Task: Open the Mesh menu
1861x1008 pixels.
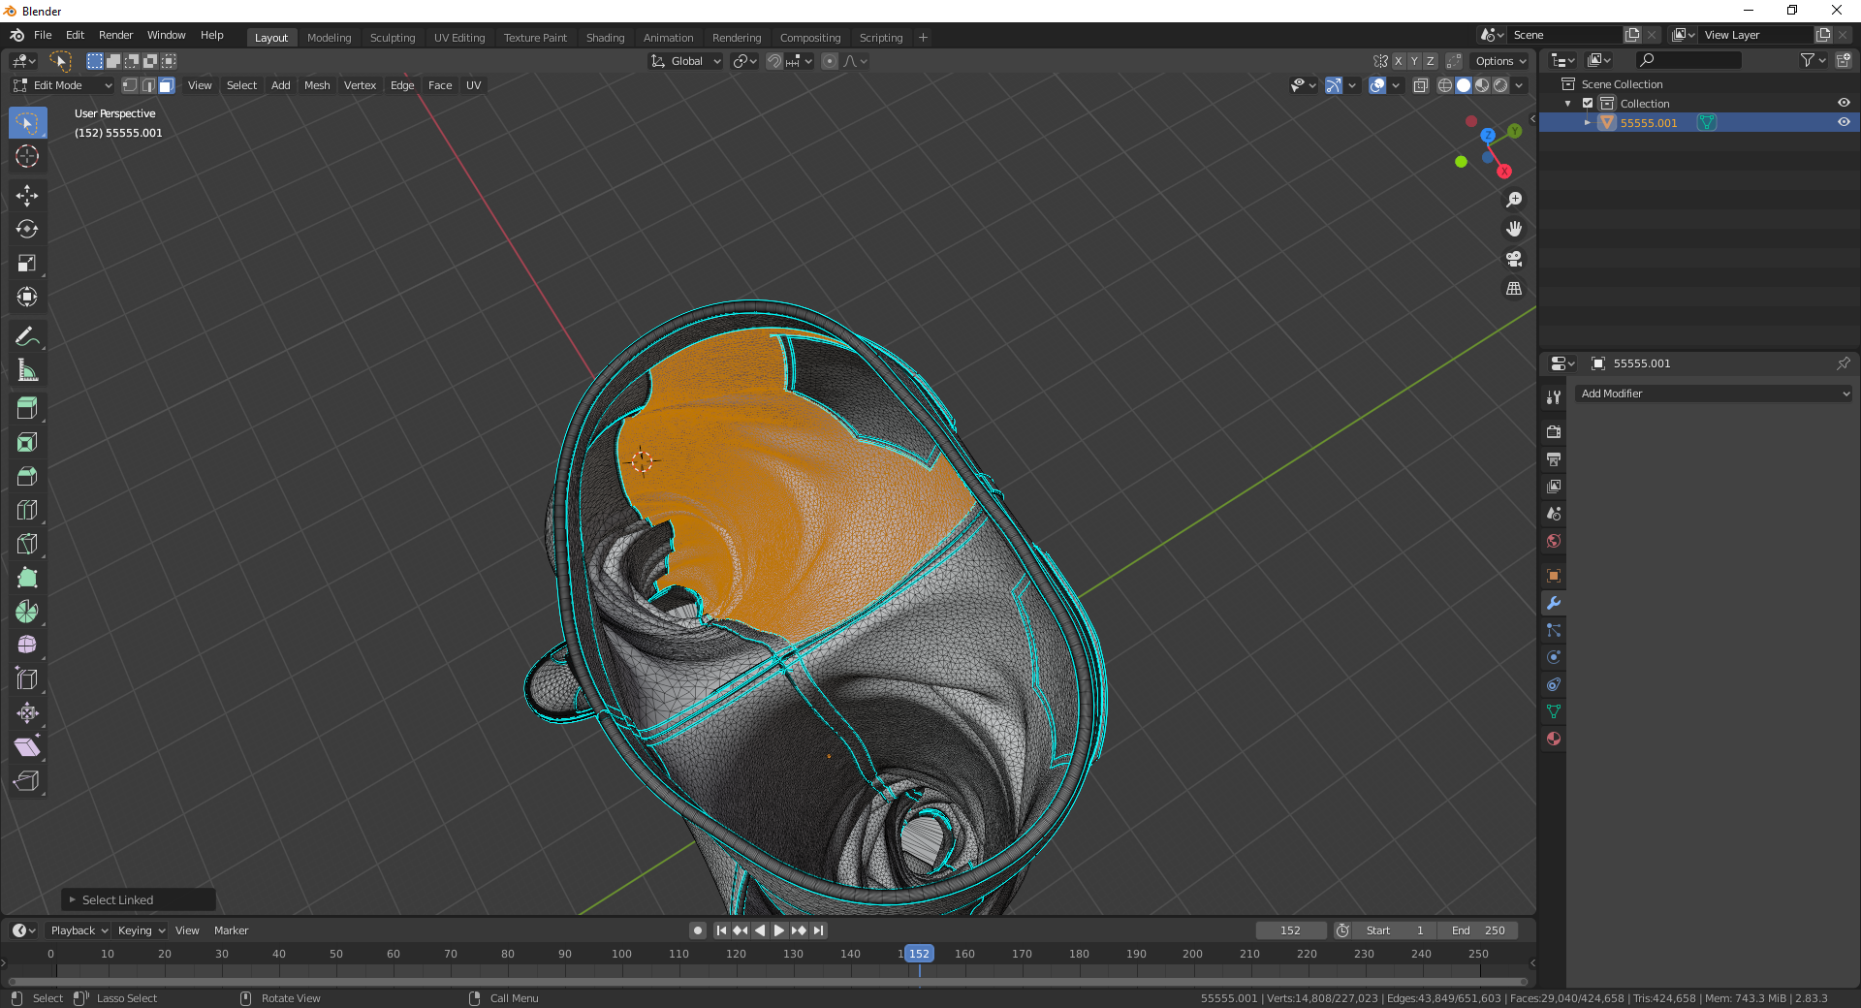Action: click(x=317, y=85)
